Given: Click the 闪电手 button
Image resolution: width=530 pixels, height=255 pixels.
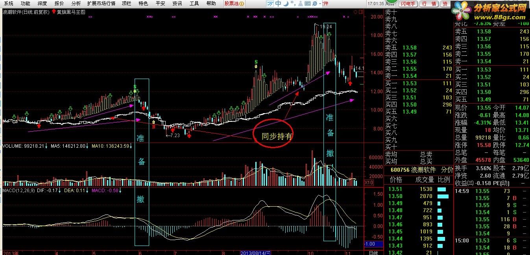Looking at the screenshot, I should point(408,4).
